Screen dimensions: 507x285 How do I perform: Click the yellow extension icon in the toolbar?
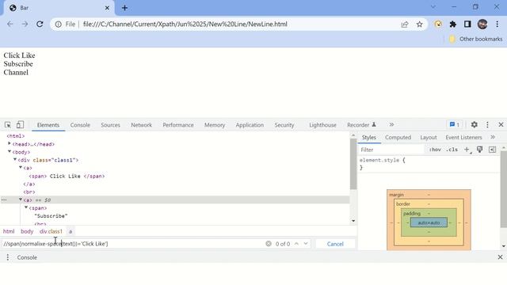click(438, 25)
